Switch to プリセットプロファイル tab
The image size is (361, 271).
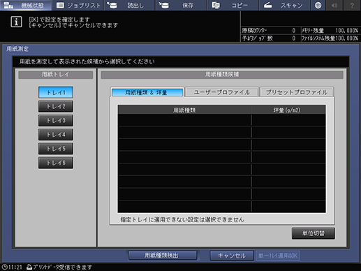(x=297, y=92)
